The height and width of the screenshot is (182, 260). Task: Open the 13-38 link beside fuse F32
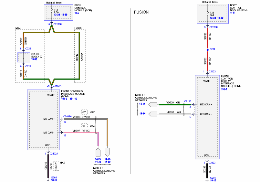pos(213,18)
